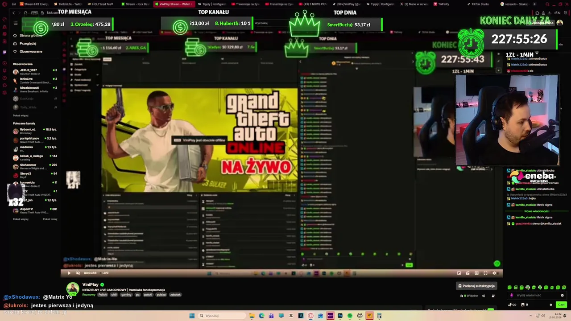Open recommended channel Steryd3
The width and height of the screenshot is (571, 321).
pyautogui.click(x=35, y=175)
